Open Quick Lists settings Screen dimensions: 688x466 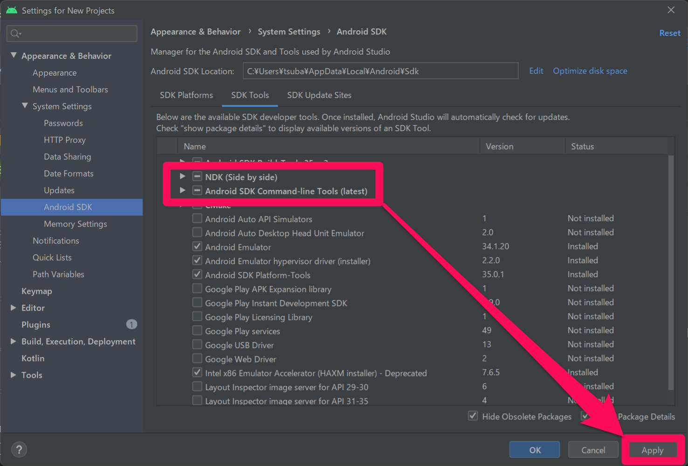(x=52, y=257)
